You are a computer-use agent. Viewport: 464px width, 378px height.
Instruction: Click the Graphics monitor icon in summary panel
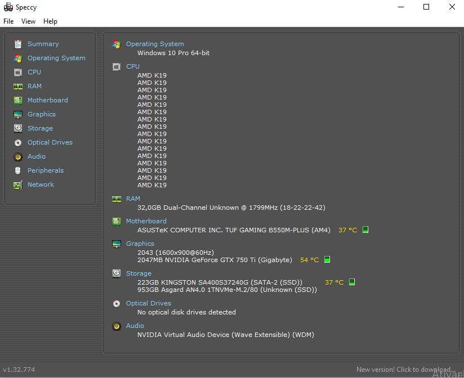[117, 244]
